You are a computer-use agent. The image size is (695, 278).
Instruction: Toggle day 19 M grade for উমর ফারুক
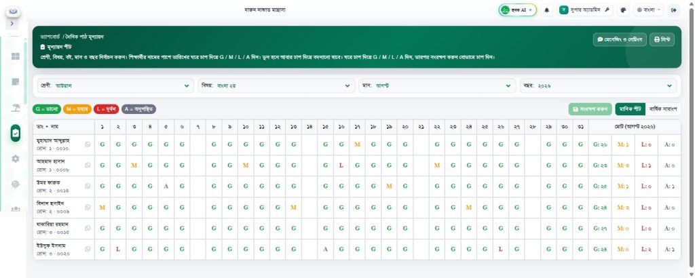(x=389, y=186)
